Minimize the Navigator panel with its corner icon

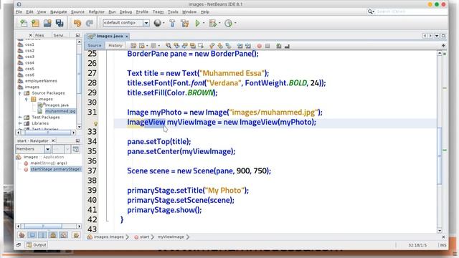[77, 140]
